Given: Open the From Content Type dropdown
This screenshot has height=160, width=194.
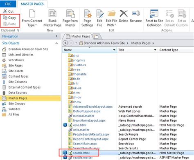Looking at the screenshot, I should [x=32, y=18].
